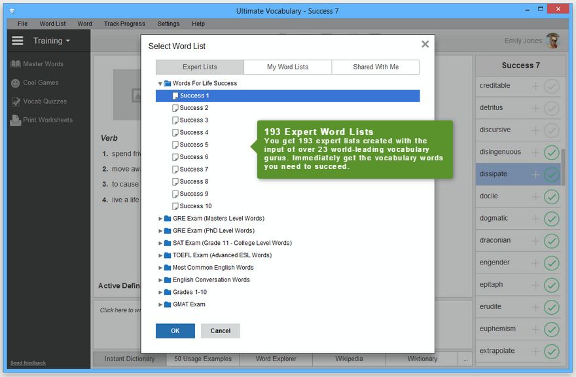Open Cool Games in the sidebar
Image resolution: width=576 pixels, height=377 pixels.
click(x=41, y=83)
